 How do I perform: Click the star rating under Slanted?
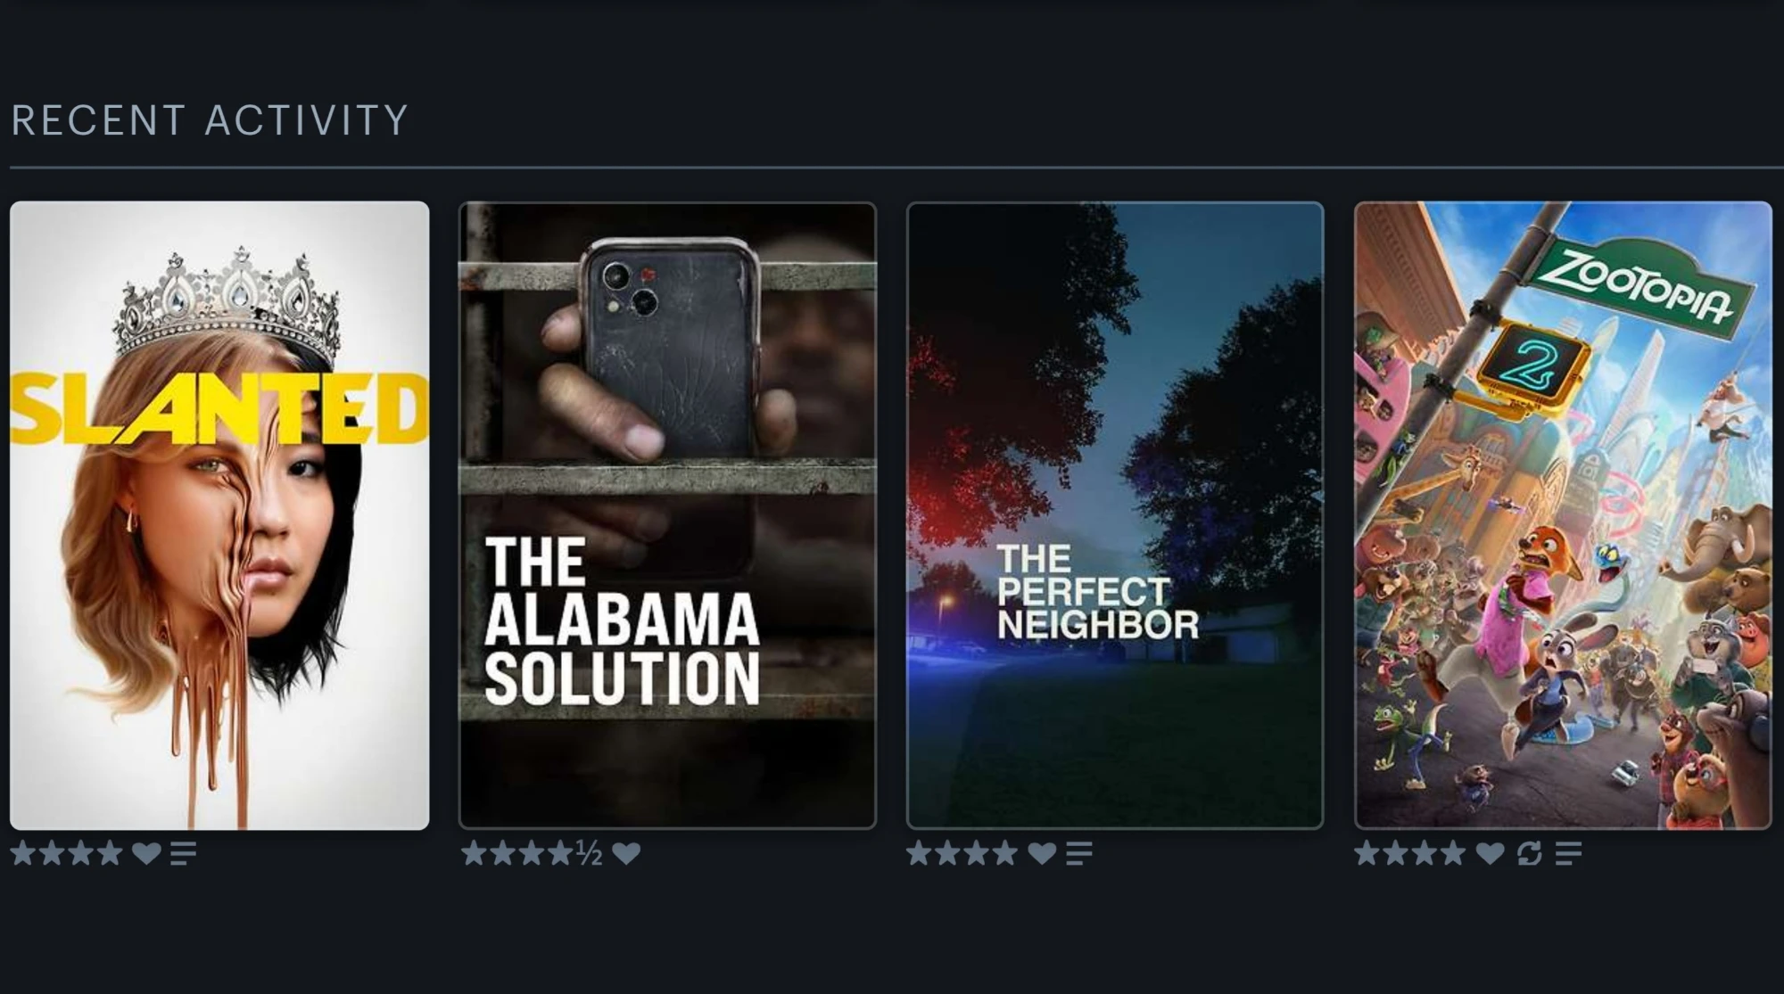67,853
